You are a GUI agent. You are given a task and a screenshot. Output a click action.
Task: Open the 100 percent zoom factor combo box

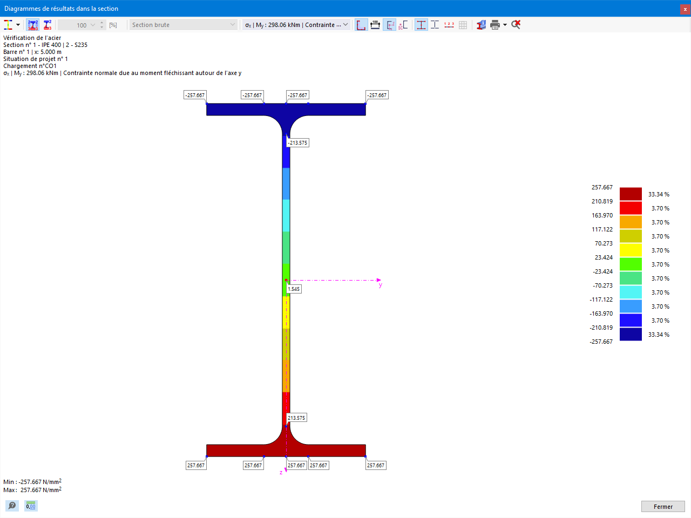click(x=77, y=25)
